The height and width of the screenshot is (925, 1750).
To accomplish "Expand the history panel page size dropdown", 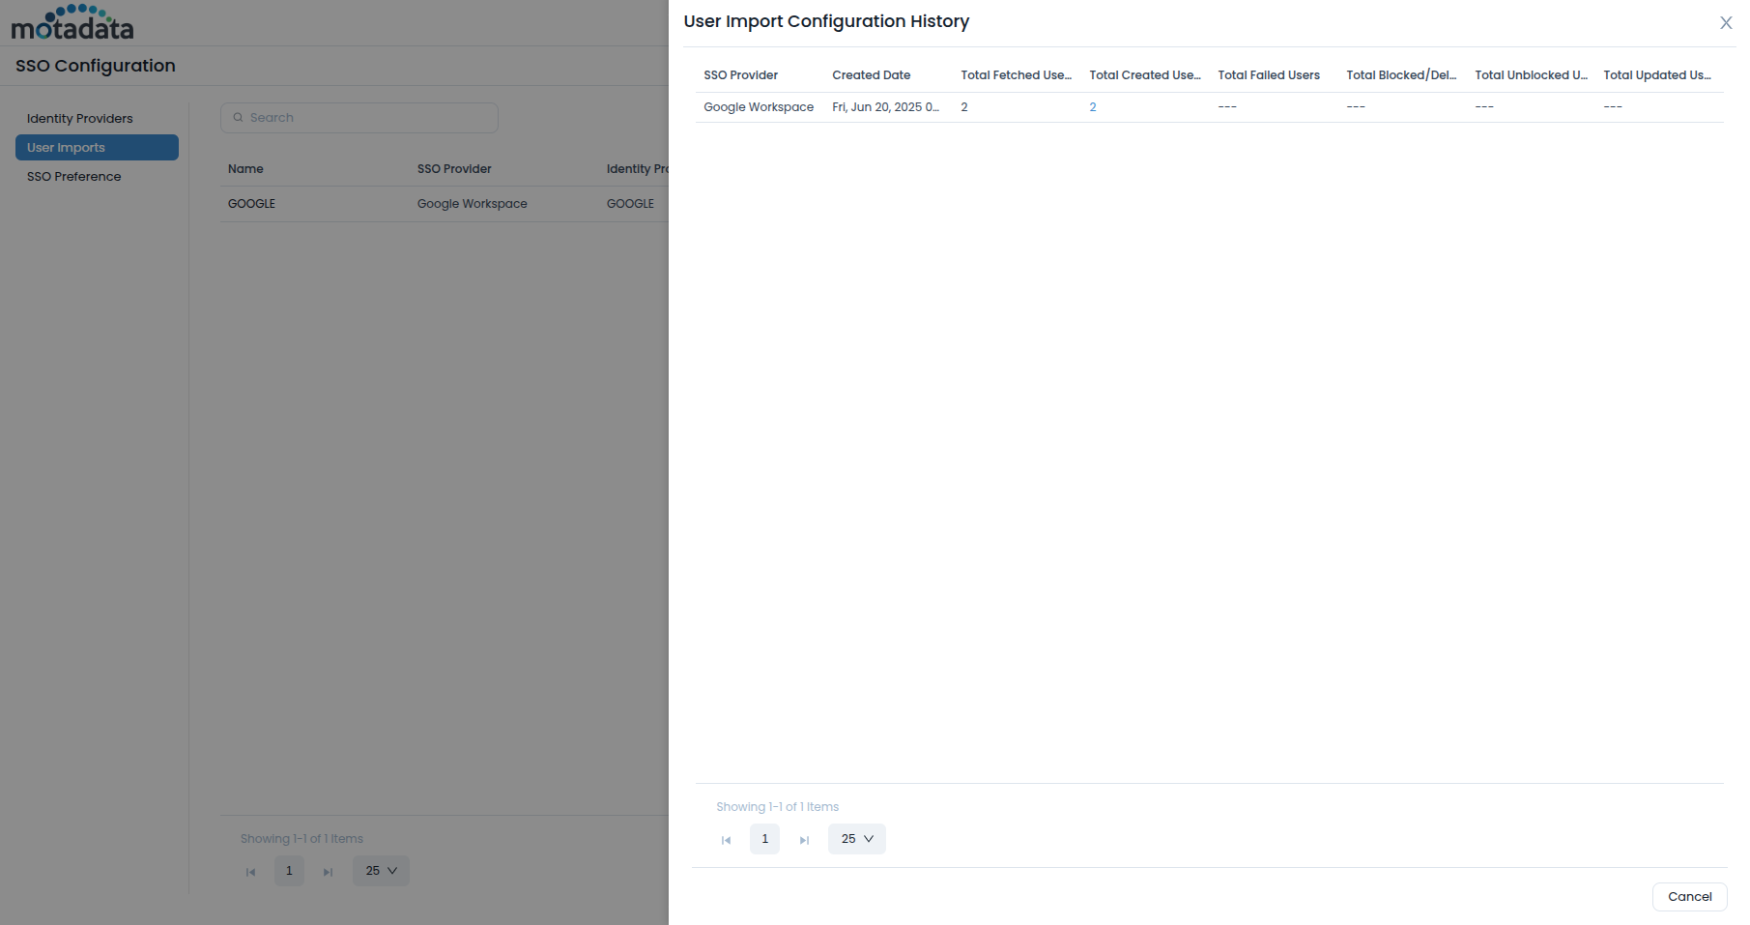I will pos(856,839).
